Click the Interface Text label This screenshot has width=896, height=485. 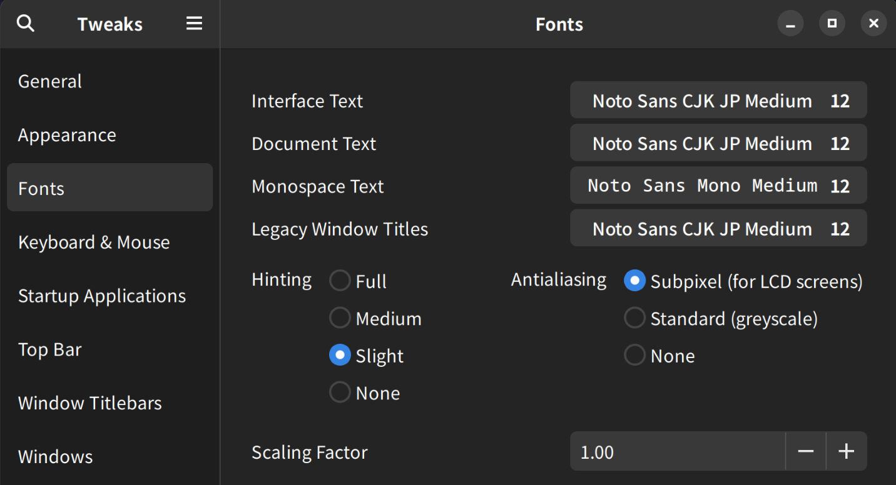tap(307, 101)
